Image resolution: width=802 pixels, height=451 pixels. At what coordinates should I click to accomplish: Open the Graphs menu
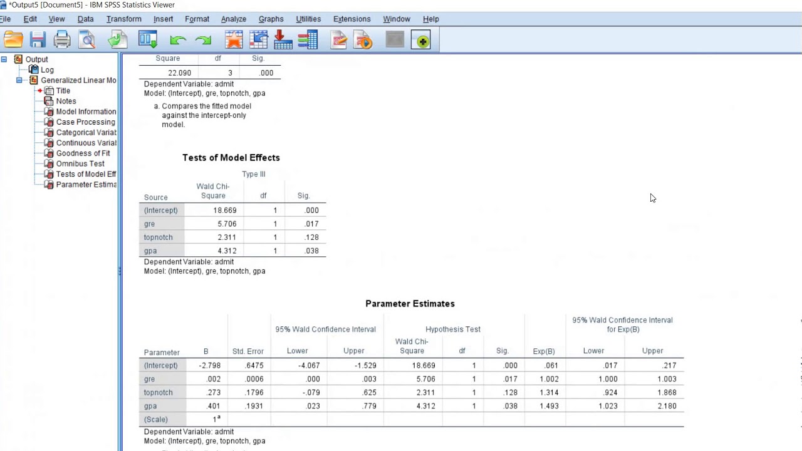point(271,19)
